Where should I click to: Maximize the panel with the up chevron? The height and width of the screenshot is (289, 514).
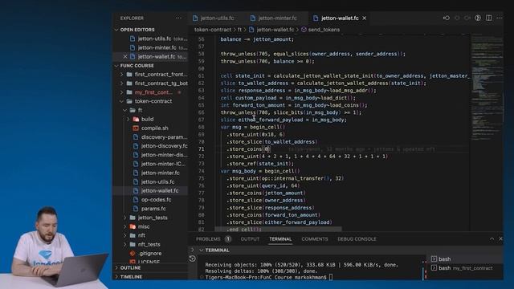tap(492, 239)
